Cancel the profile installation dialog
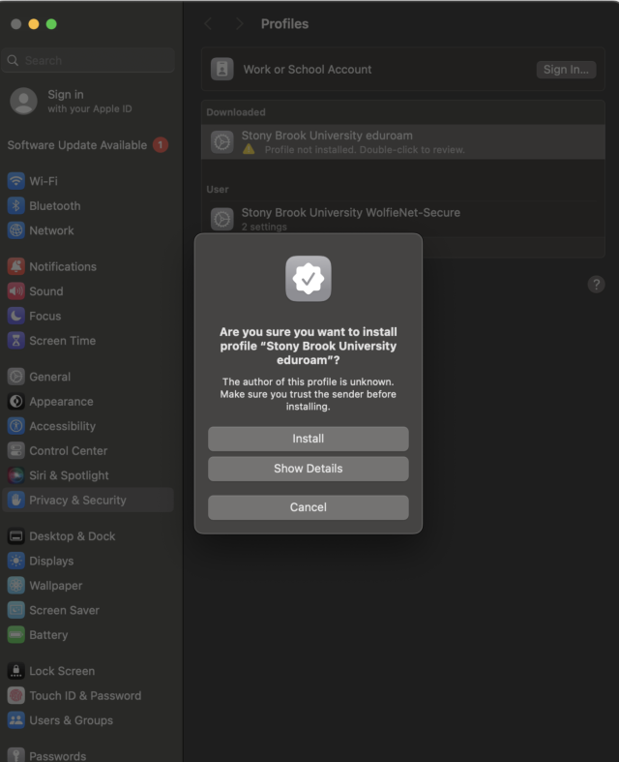 (308, 506)
